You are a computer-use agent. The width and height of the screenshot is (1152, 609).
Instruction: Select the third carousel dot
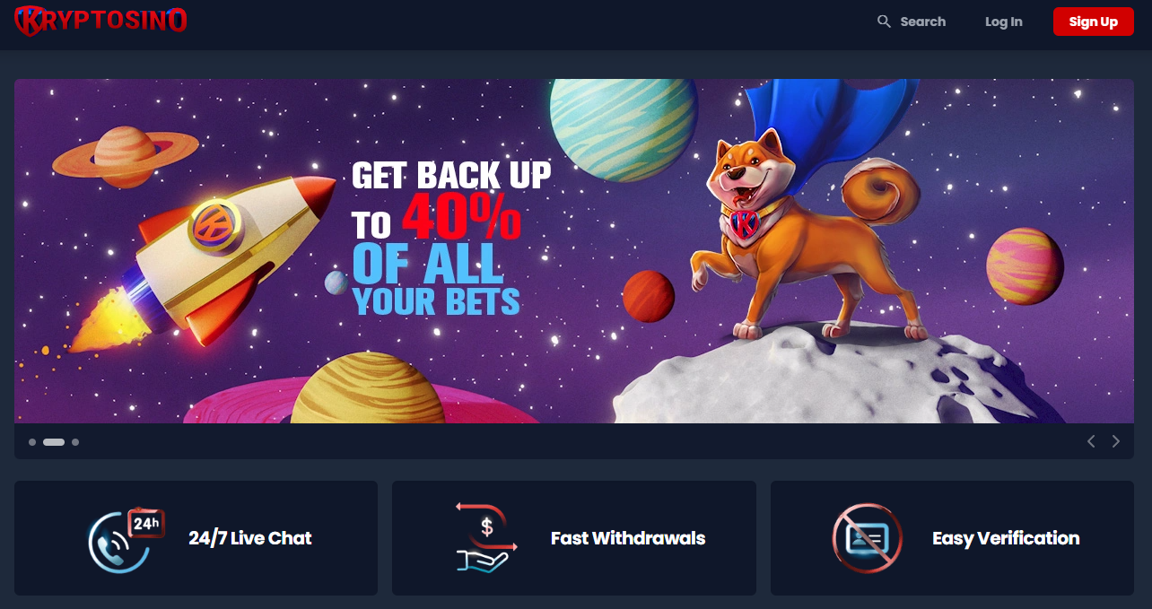[x=75, y=442]
